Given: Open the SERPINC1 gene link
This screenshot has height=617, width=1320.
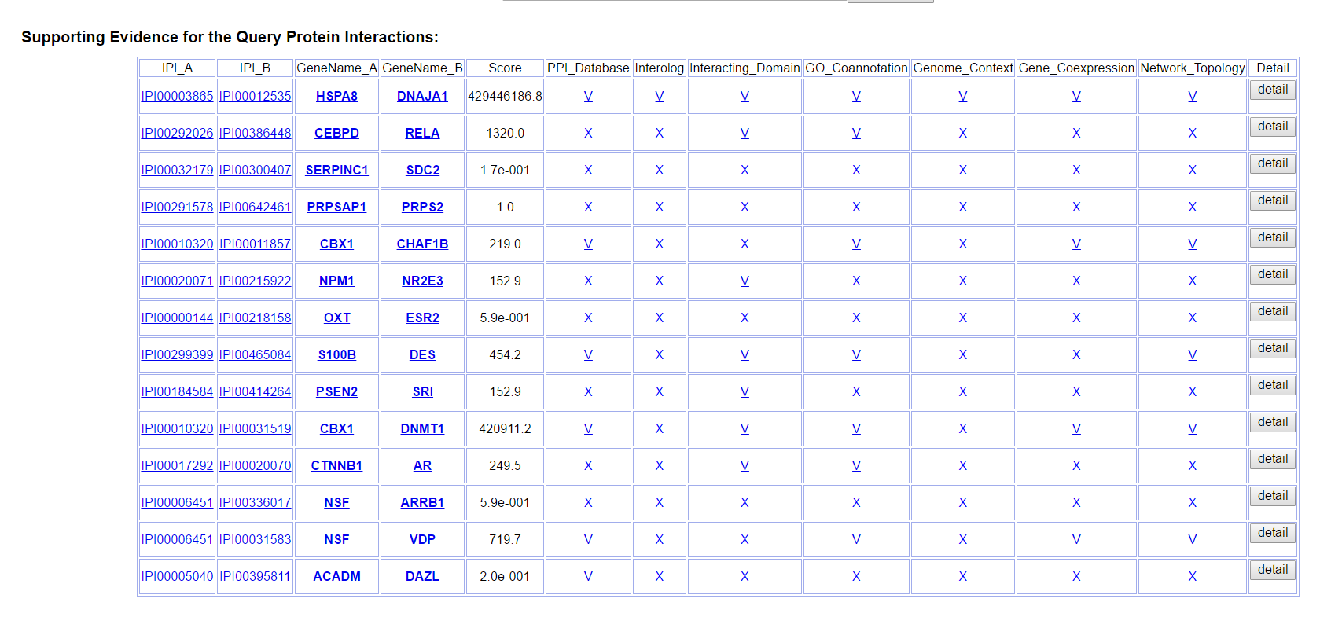Looking at the screenshot, I should pos(336,170).
